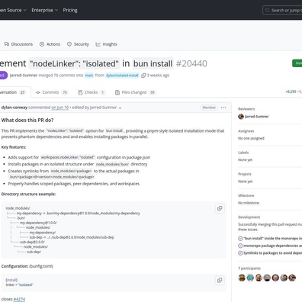Click the Member badge on comment
The width and height of the screenshot is (302, 302).
pos(209,108)
